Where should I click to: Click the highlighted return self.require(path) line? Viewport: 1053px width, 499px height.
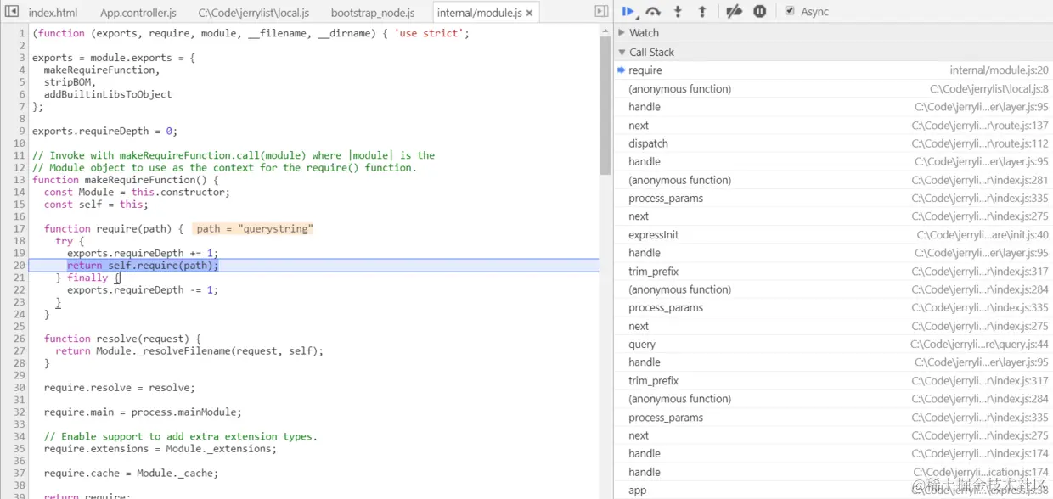[143, 266]
